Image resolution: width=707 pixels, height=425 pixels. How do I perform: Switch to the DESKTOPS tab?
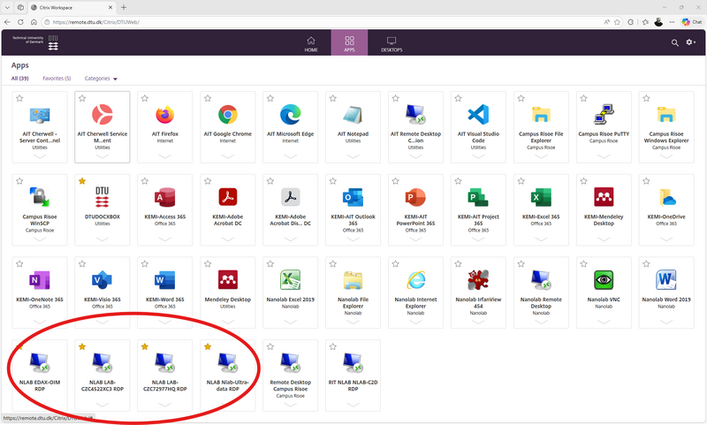(x=392, y=43)
